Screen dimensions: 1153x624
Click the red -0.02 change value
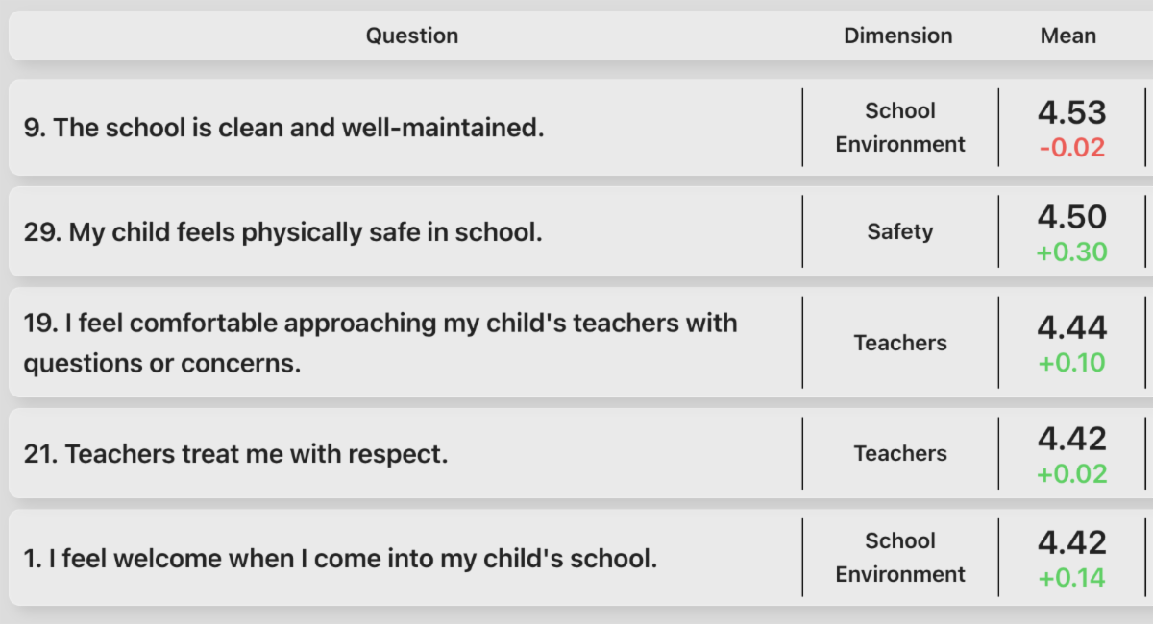click(1071, 148)
